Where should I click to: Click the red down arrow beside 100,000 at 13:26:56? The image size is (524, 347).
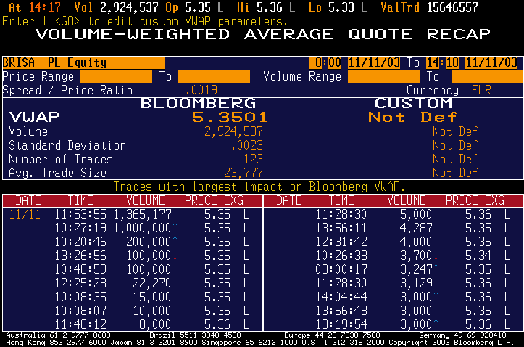[x=175, y=256]
